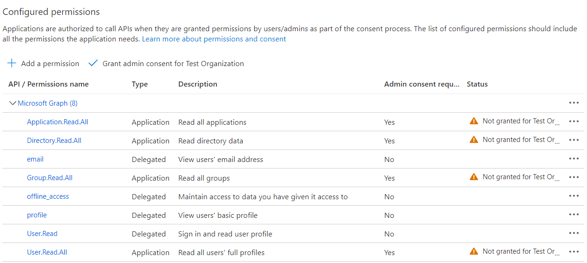Open the Group.Read.All permission link
This screenshot has width=587, height=263.
[50, 178]
